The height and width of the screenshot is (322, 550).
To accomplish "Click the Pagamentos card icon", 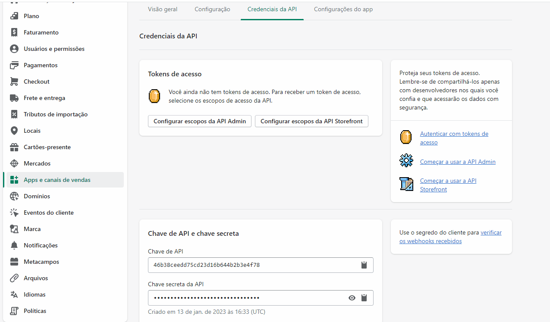I will [14, 65].
